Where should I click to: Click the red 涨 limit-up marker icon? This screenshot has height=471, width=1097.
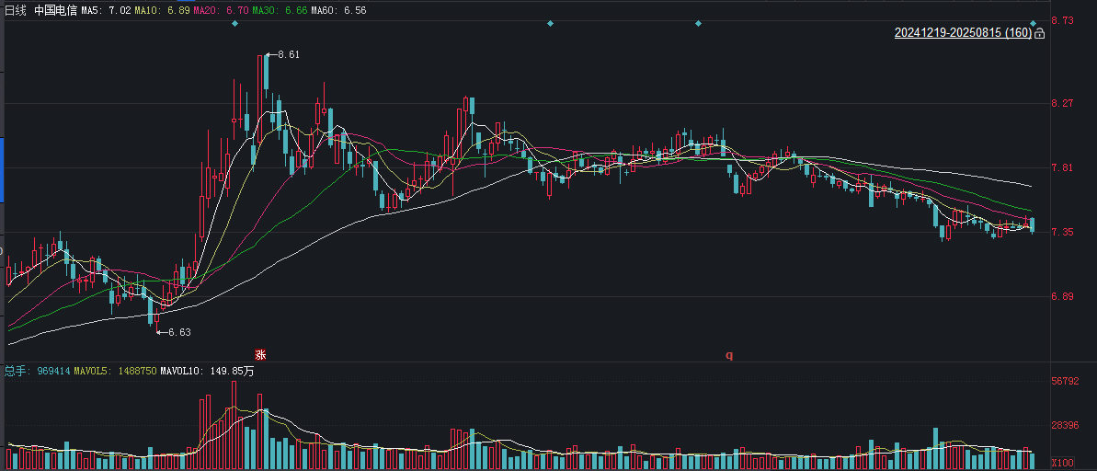tap(260, 354)
